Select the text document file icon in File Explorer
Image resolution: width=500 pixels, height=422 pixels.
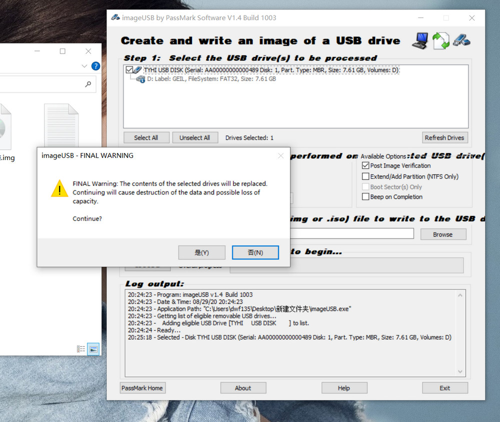[x=61, y=125]
